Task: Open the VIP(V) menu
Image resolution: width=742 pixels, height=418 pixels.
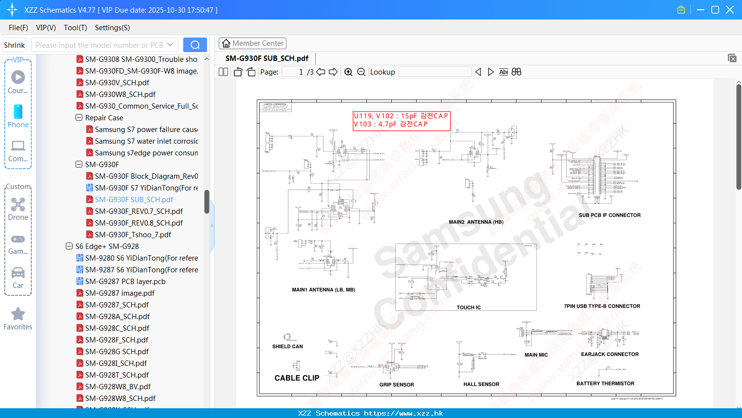Action: (46, 28)
